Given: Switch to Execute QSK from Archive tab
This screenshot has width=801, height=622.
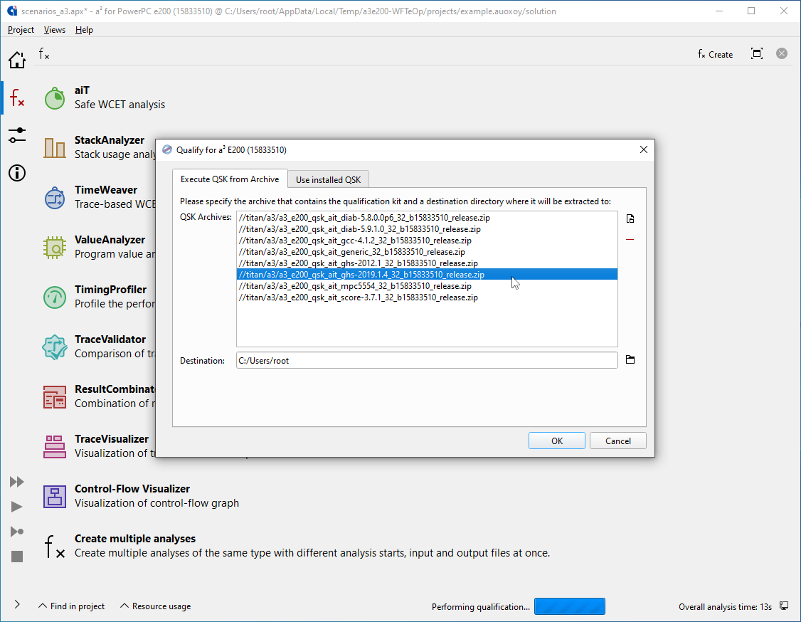Looking at the screenshot, I should pyautogui.click(x=230, y=179).
